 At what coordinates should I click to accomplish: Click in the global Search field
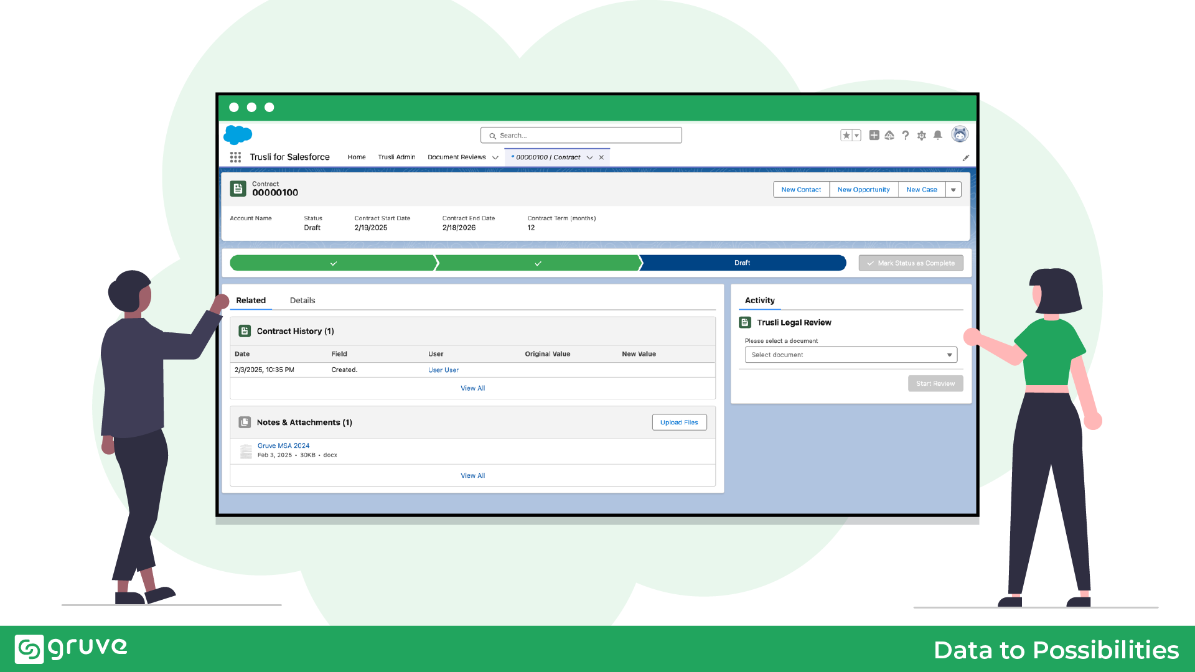coord(581,136)
